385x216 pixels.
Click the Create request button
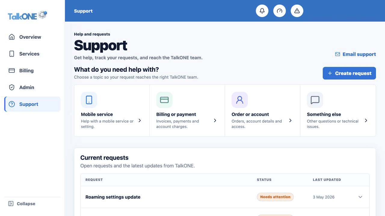point(349,73)
